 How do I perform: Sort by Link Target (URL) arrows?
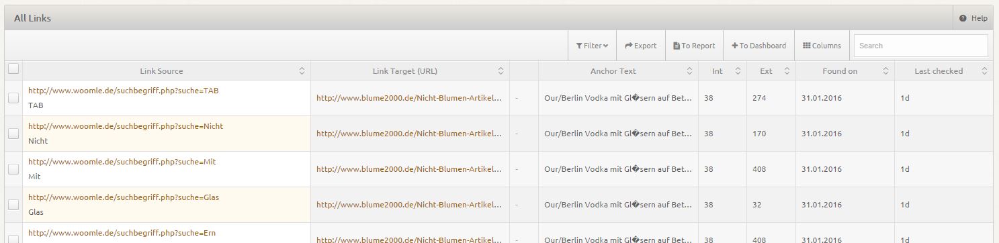tap(501, 71)
